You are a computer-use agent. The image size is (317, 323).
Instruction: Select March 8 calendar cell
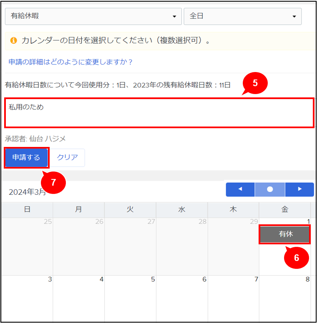285,298
